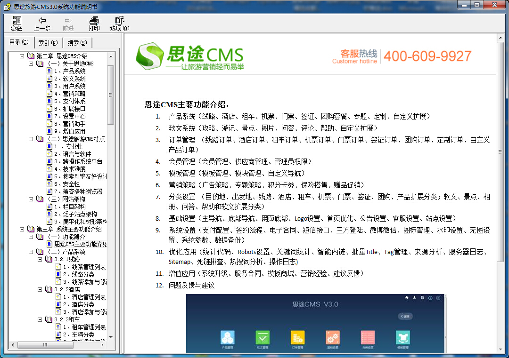Click the 返回 button in the CMS preview
The height and width of the screenshot is (358, 509).
point(405,316)
